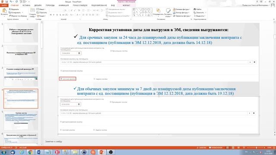Click Convert to SmartArt button
Screen dimensions: 276x155
tap(118, 16)
